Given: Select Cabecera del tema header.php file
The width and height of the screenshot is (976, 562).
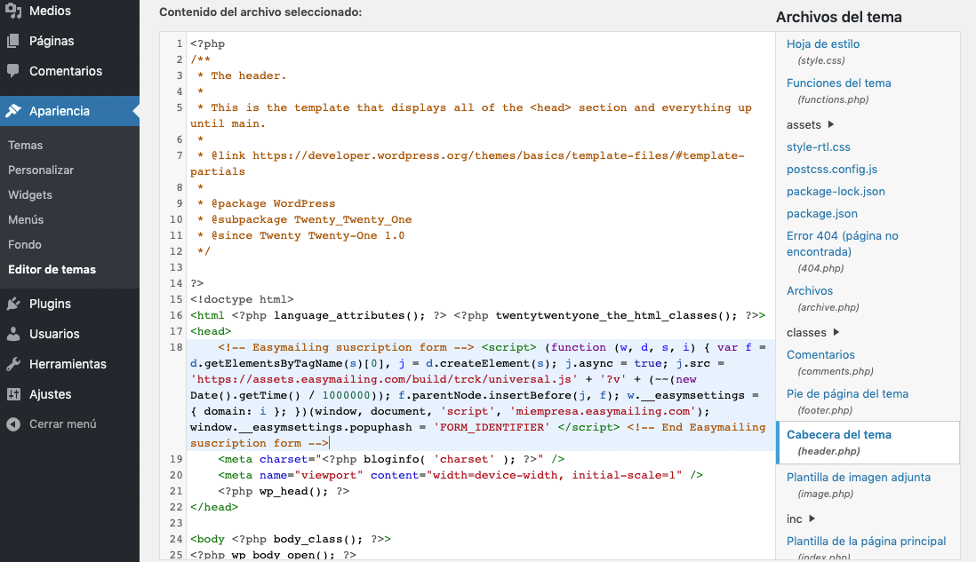Looking at the screenshot, I should point(868,443).
